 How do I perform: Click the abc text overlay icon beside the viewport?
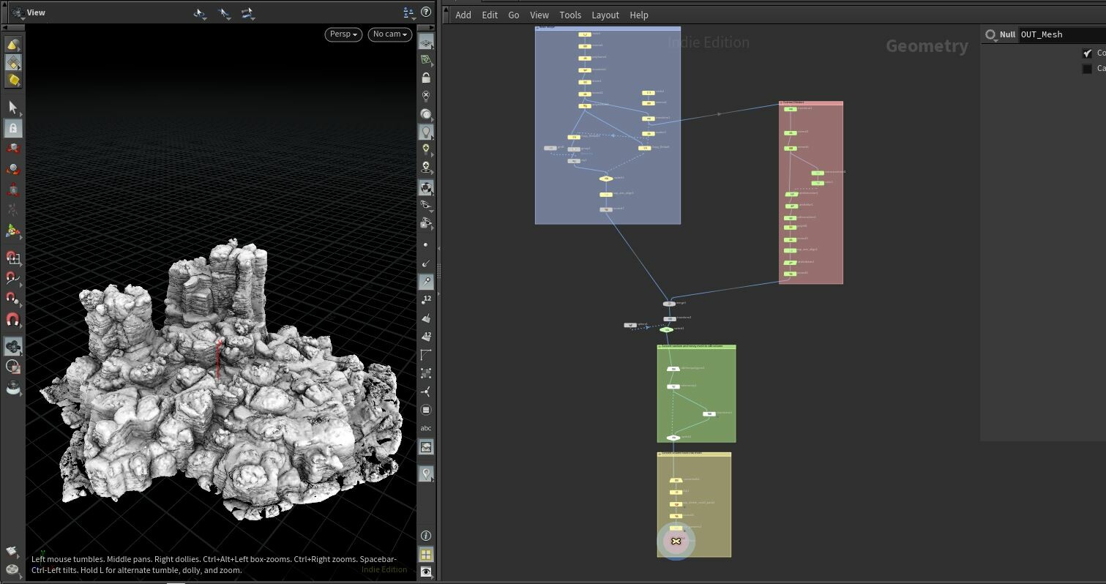[x=427, y=427]
